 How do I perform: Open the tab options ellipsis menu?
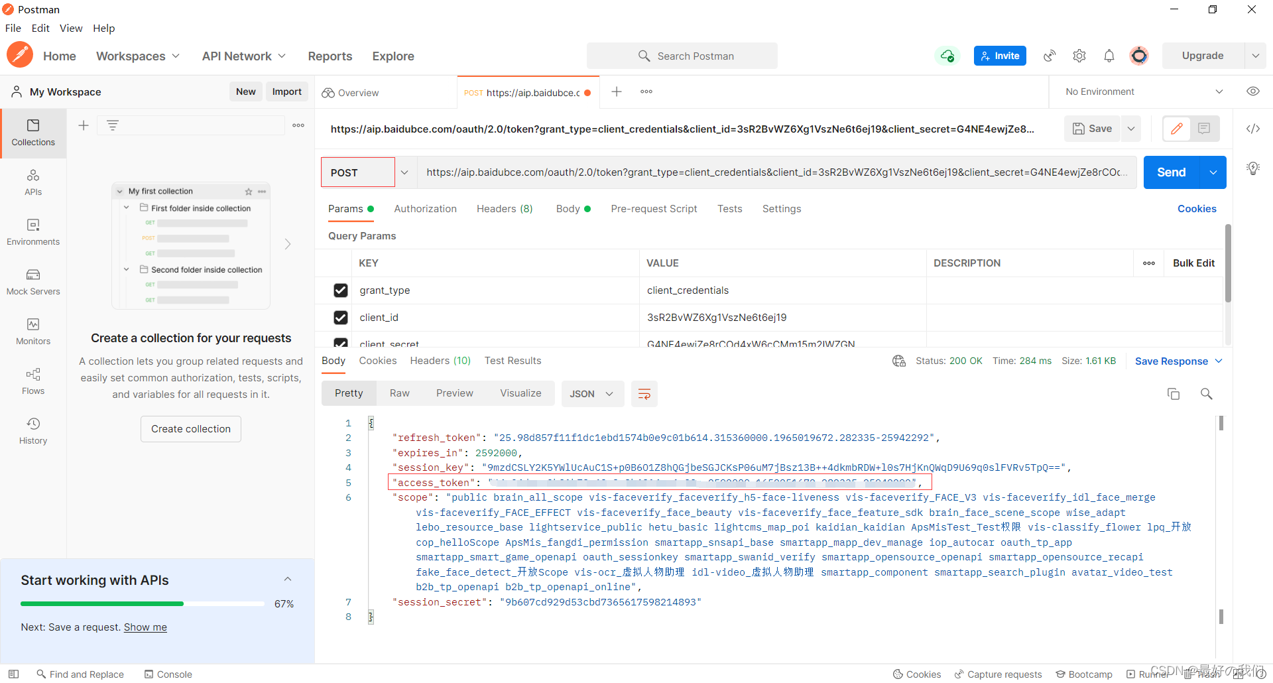tap(646, 92)
